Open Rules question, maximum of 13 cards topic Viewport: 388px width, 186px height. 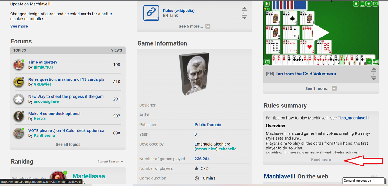point(66,79)
